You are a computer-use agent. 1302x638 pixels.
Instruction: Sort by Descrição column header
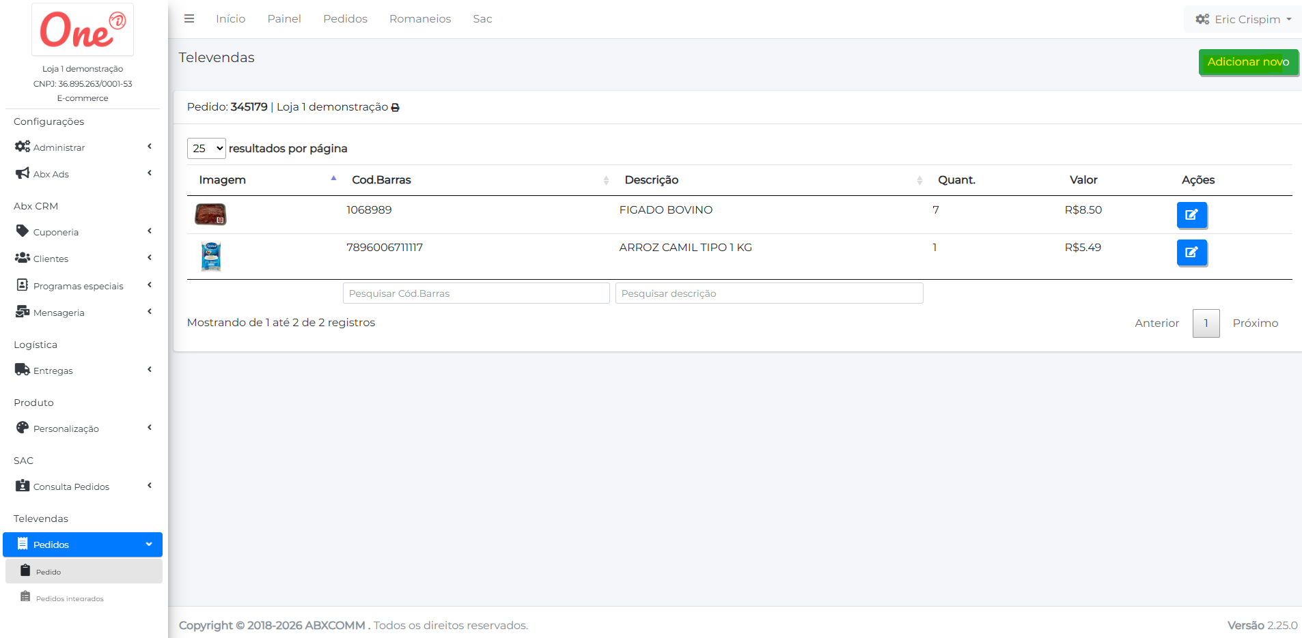pos(651,180)
